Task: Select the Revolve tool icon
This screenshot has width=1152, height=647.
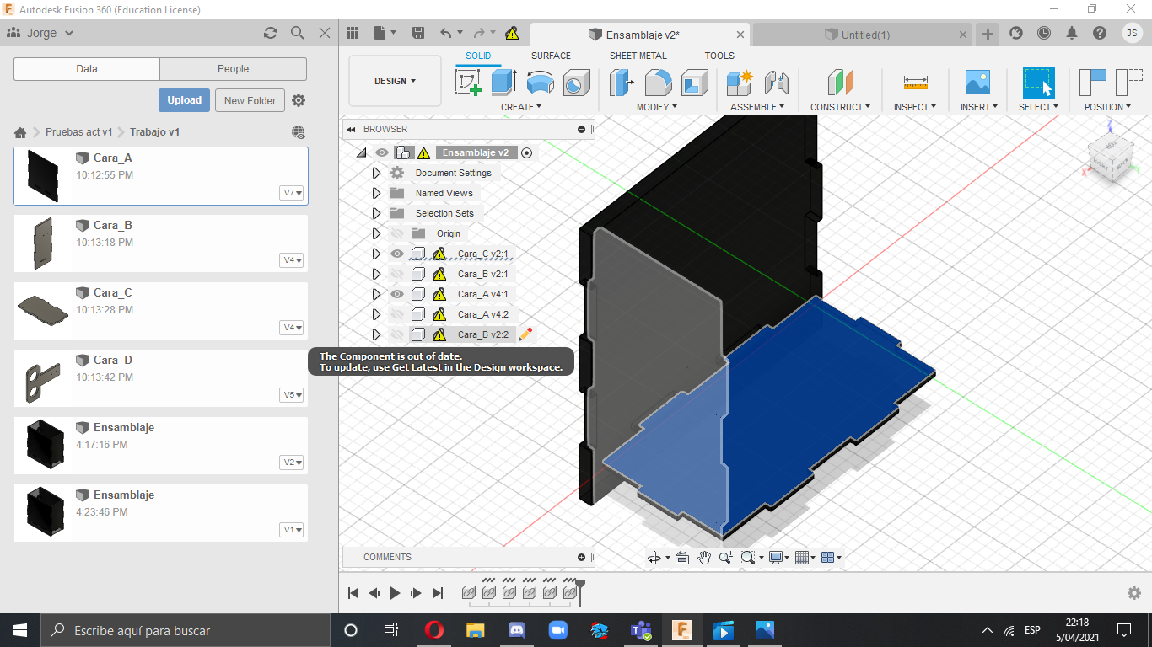Action: [x=541, y=83]
